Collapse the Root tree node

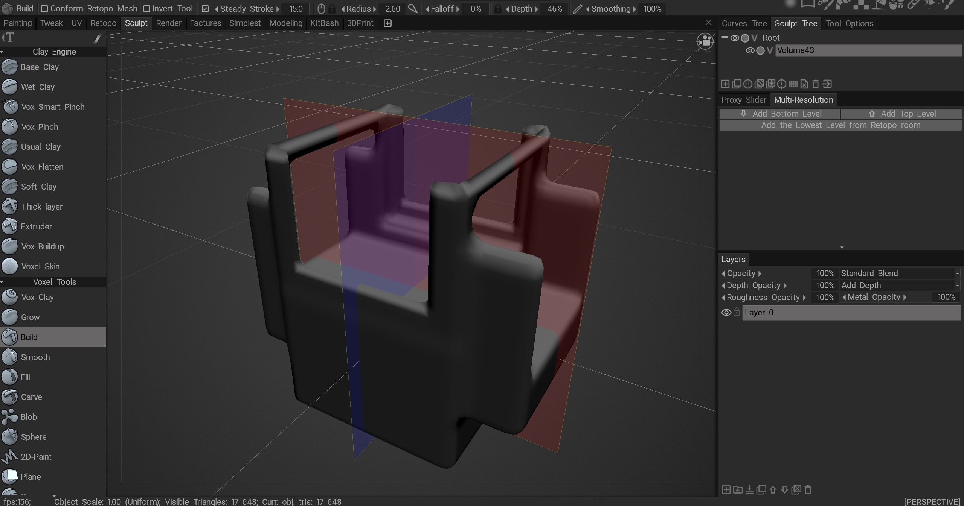725,38
